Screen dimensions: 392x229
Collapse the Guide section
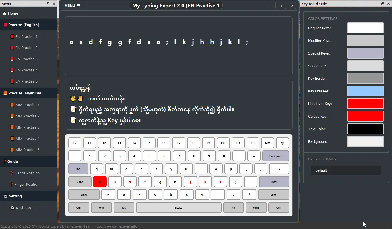click(29, 161)
